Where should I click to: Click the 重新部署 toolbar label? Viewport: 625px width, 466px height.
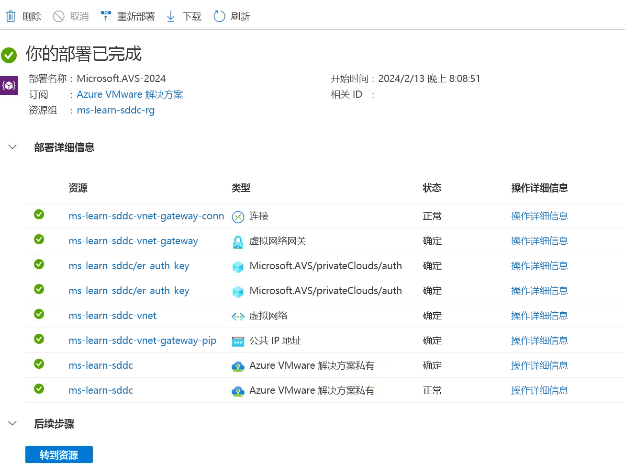pyautogui.click(x=136, y=16)
